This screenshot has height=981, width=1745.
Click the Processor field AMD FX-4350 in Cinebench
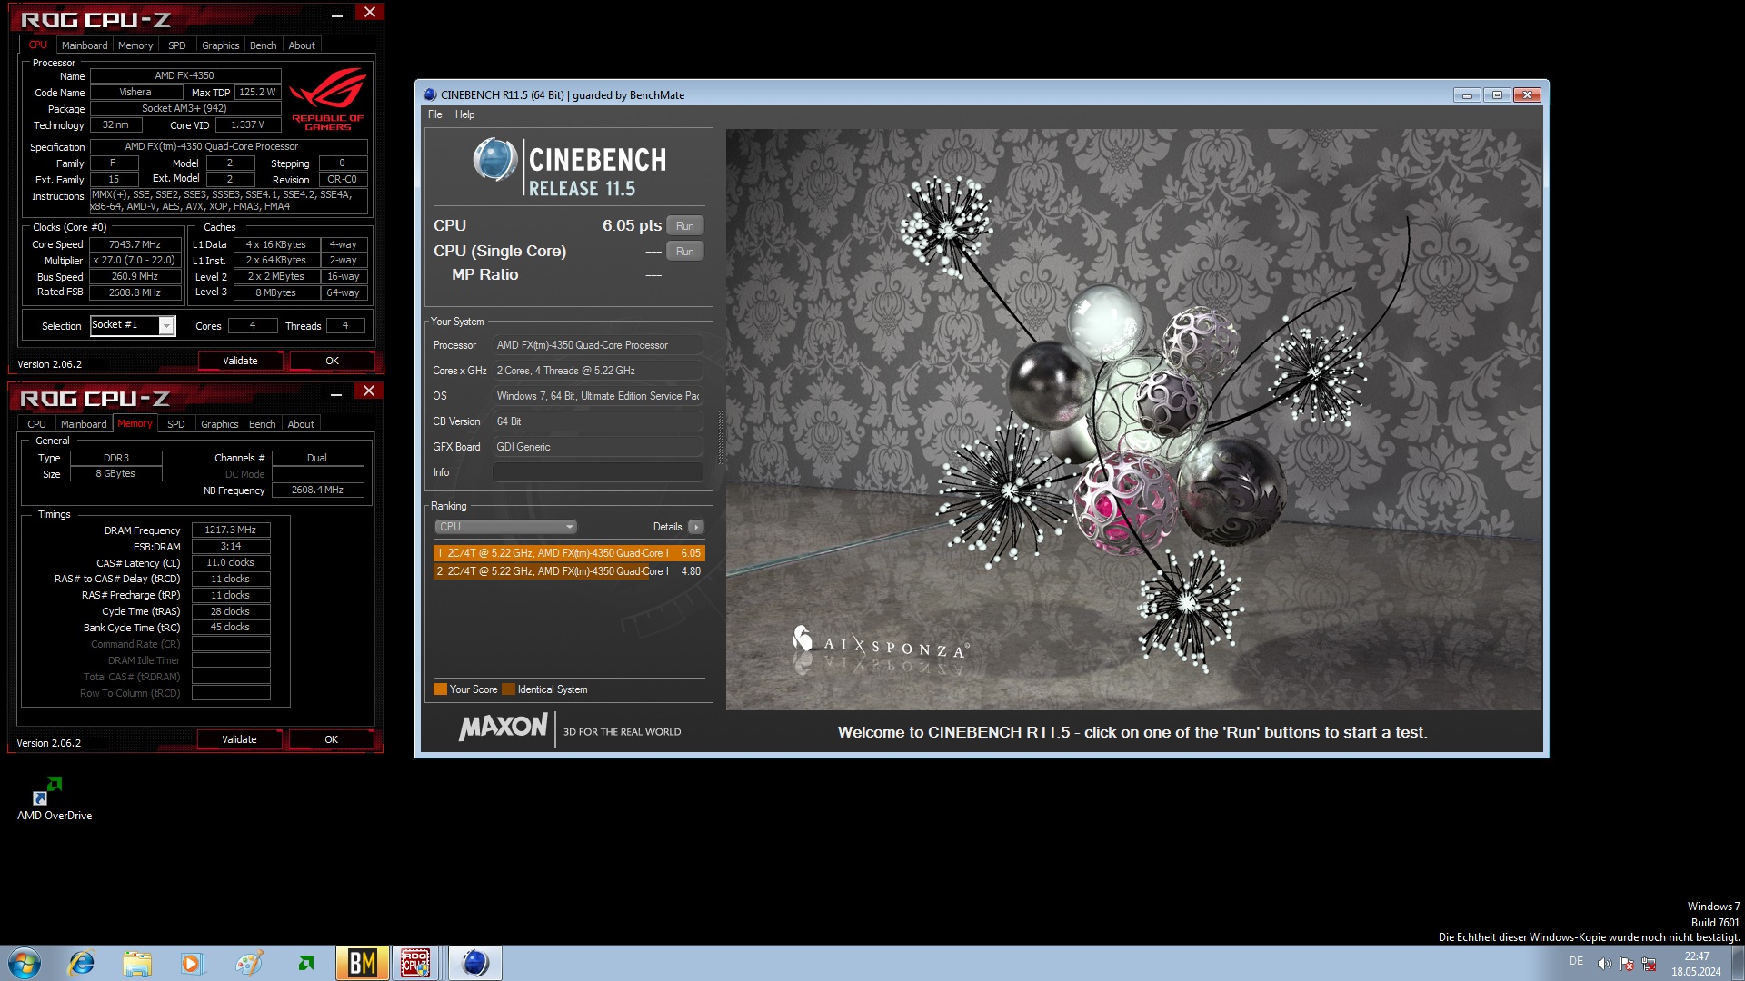pyautogui.click(x=597, y=345)
